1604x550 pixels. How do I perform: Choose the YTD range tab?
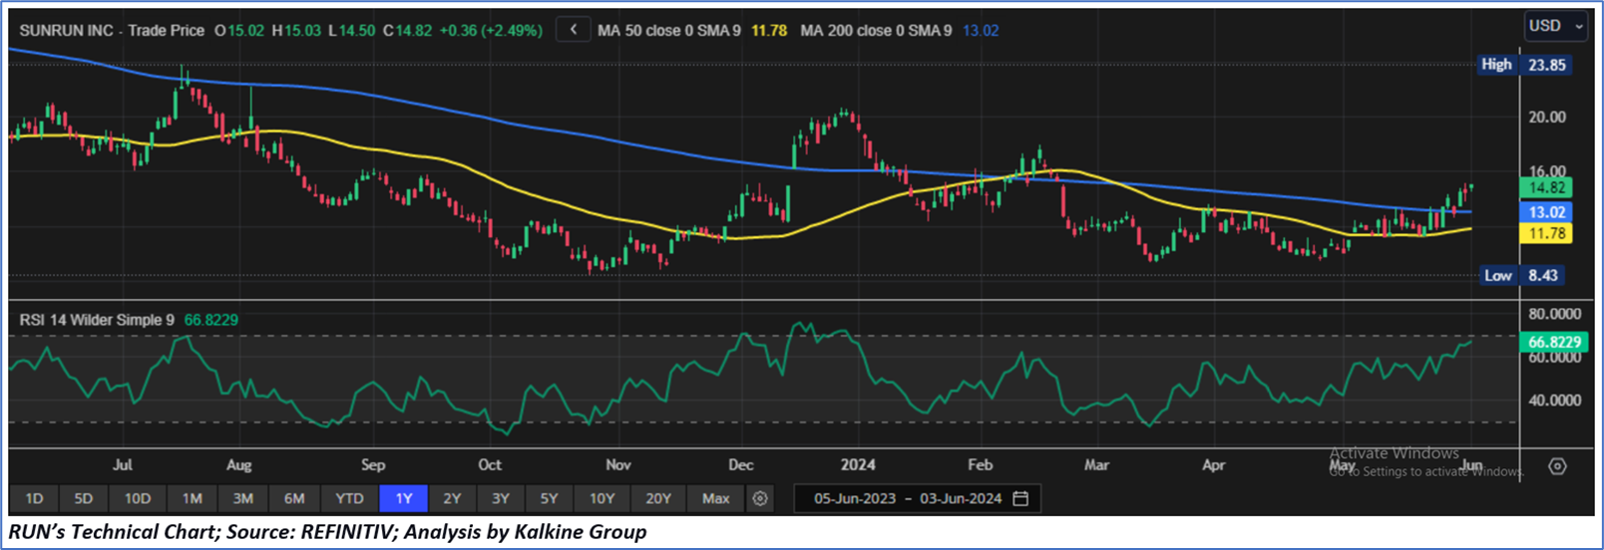(x=348, y=498)
